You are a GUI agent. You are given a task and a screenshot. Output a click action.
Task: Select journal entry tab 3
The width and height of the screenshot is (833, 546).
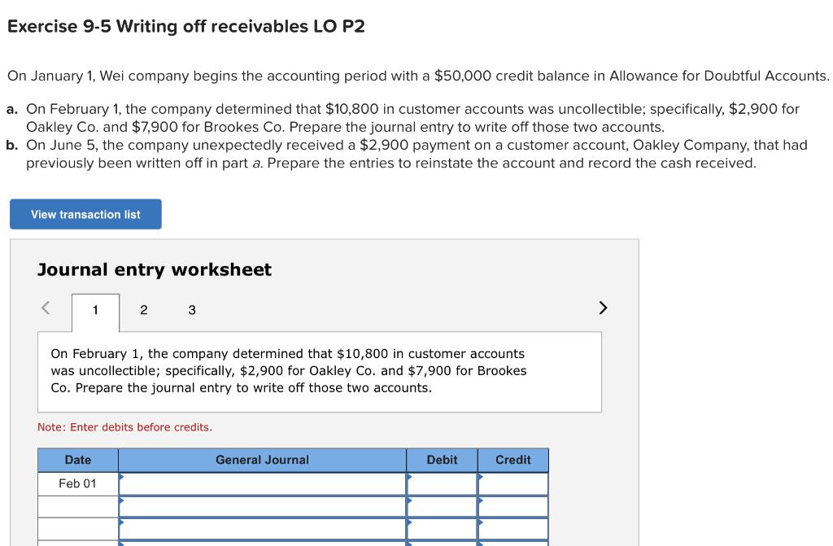click(192, 310)
